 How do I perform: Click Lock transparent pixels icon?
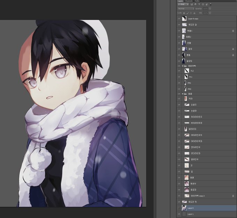pos(184,13)
